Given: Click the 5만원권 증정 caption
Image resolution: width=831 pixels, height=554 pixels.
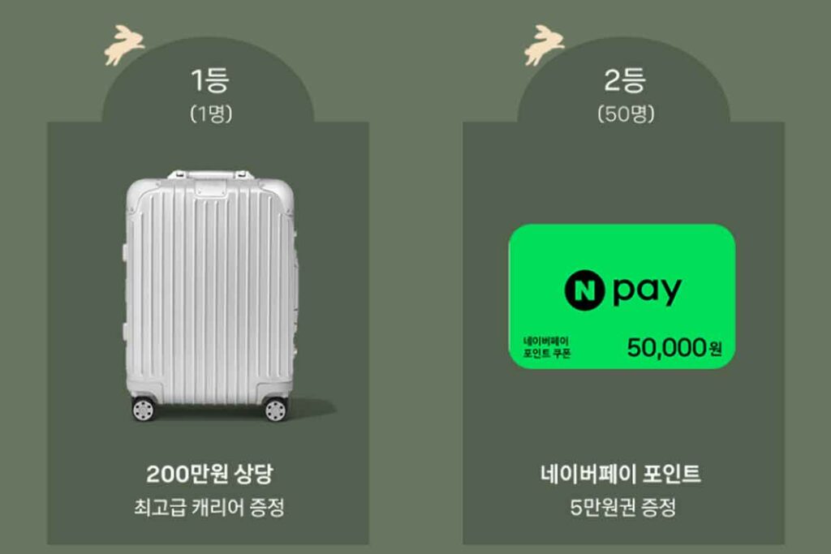Looking at the screenshot, I should point(622,508).
